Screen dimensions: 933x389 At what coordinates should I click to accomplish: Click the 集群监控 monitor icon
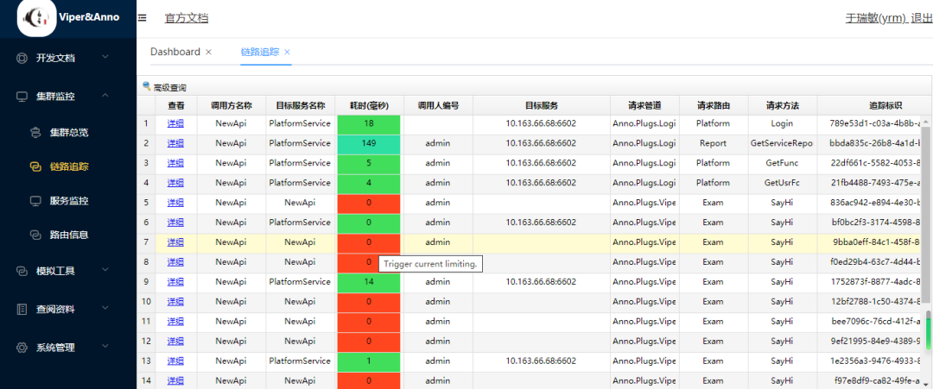tap(22, 97)
